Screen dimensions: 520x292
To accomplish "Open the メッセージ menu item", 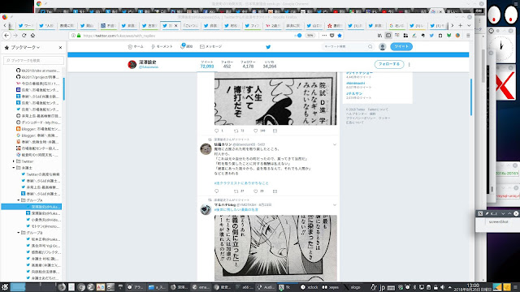I will [211, 47].
